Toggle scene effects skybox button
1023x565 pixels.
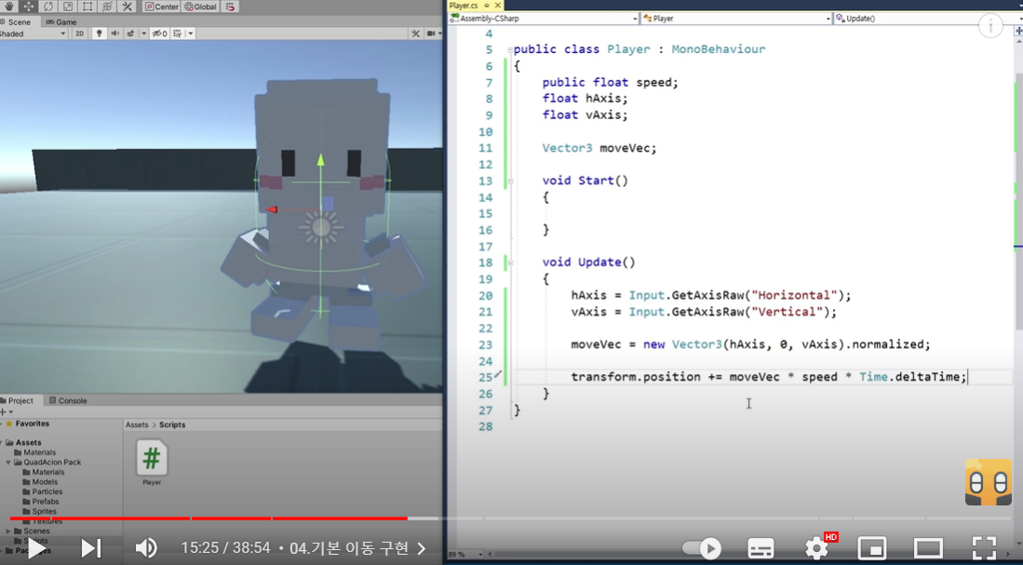pos(130,34)
